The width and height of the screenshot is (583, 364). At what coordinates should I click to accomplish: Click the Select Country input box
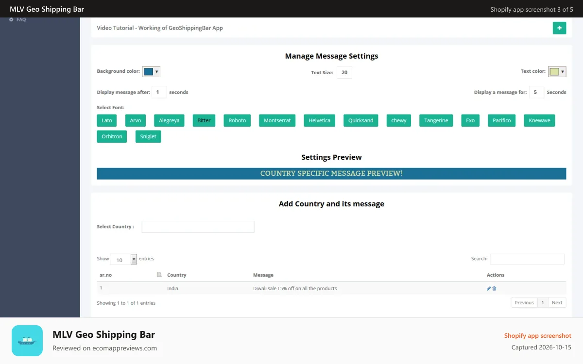coord(198,227)
